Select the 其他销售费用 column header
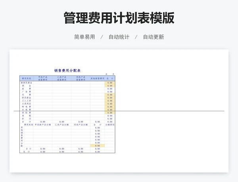 pyautogui.click(x=97, y=78)
